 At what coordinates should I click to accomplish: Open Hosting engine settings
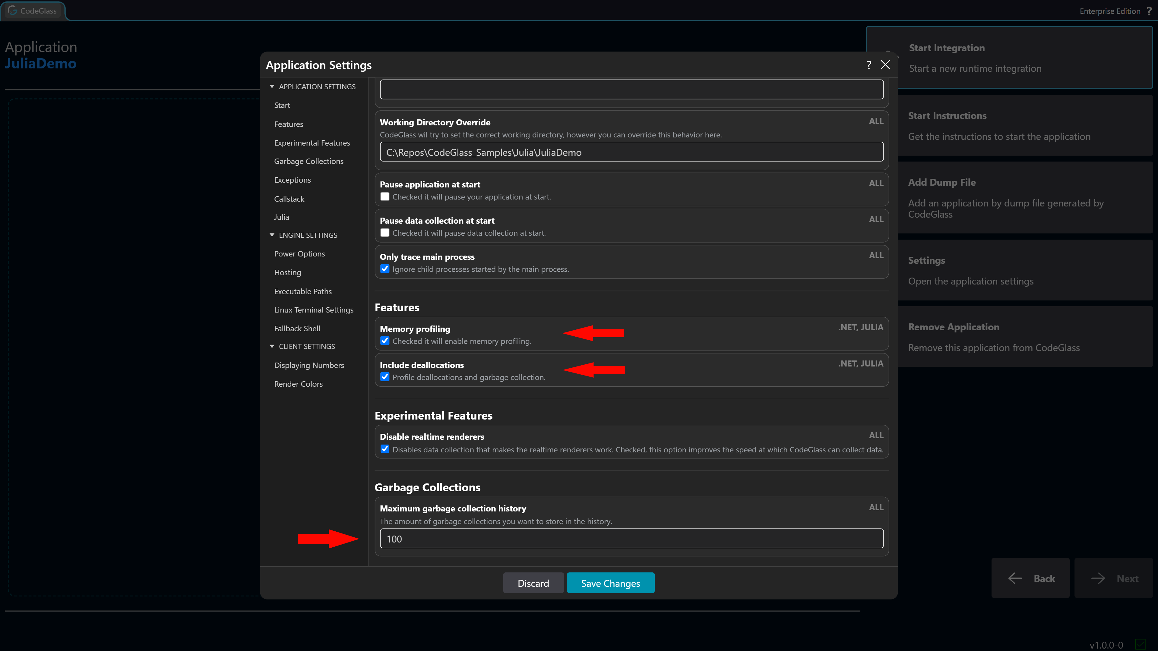click(x=288, y=272)
